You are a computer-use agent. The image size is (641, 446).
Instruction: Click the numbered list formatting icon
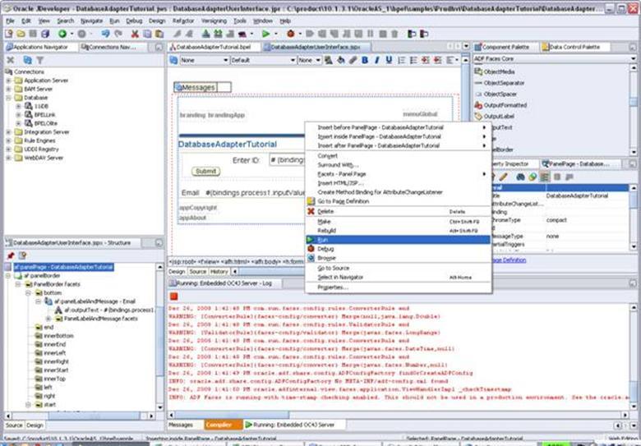401,61
